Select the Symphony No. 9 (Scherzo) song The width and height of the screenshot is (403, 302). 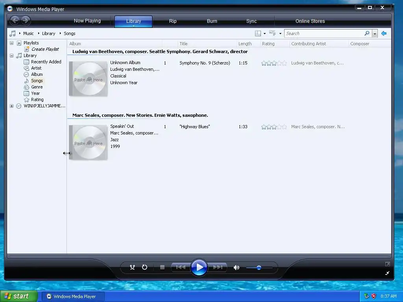click(x=205, y=63)
